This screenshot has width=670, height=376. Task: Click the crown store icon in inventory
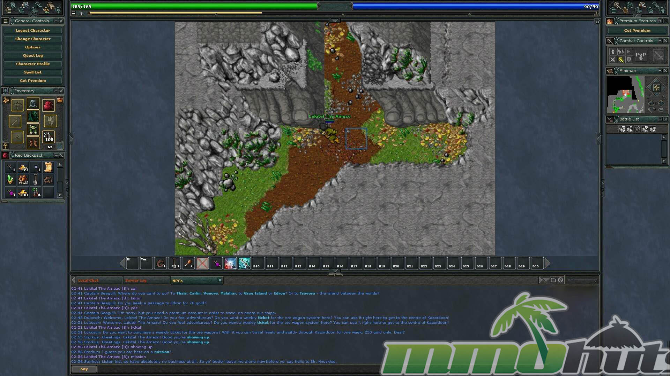(x=60, y=100)
